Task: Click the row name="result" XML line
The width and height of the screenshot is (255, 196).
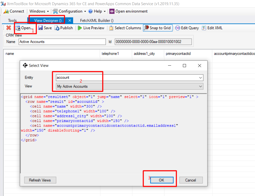Action: tap(65, 102)
